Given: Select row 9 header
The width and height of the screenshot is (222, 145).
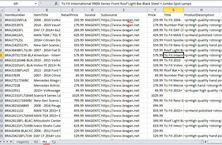Looking at the screenshot, I should click(x=2, y=55).
